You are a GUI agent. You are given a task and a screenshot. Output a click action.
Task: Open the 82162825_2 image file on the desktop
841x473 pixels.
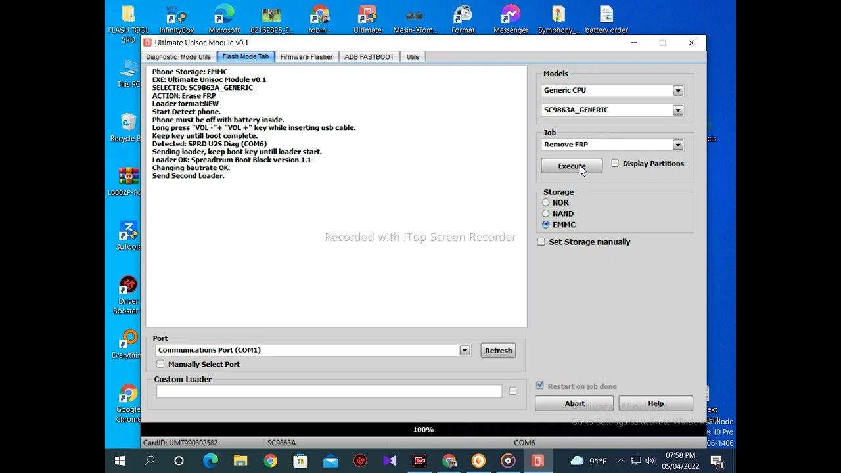click(272, 20)
